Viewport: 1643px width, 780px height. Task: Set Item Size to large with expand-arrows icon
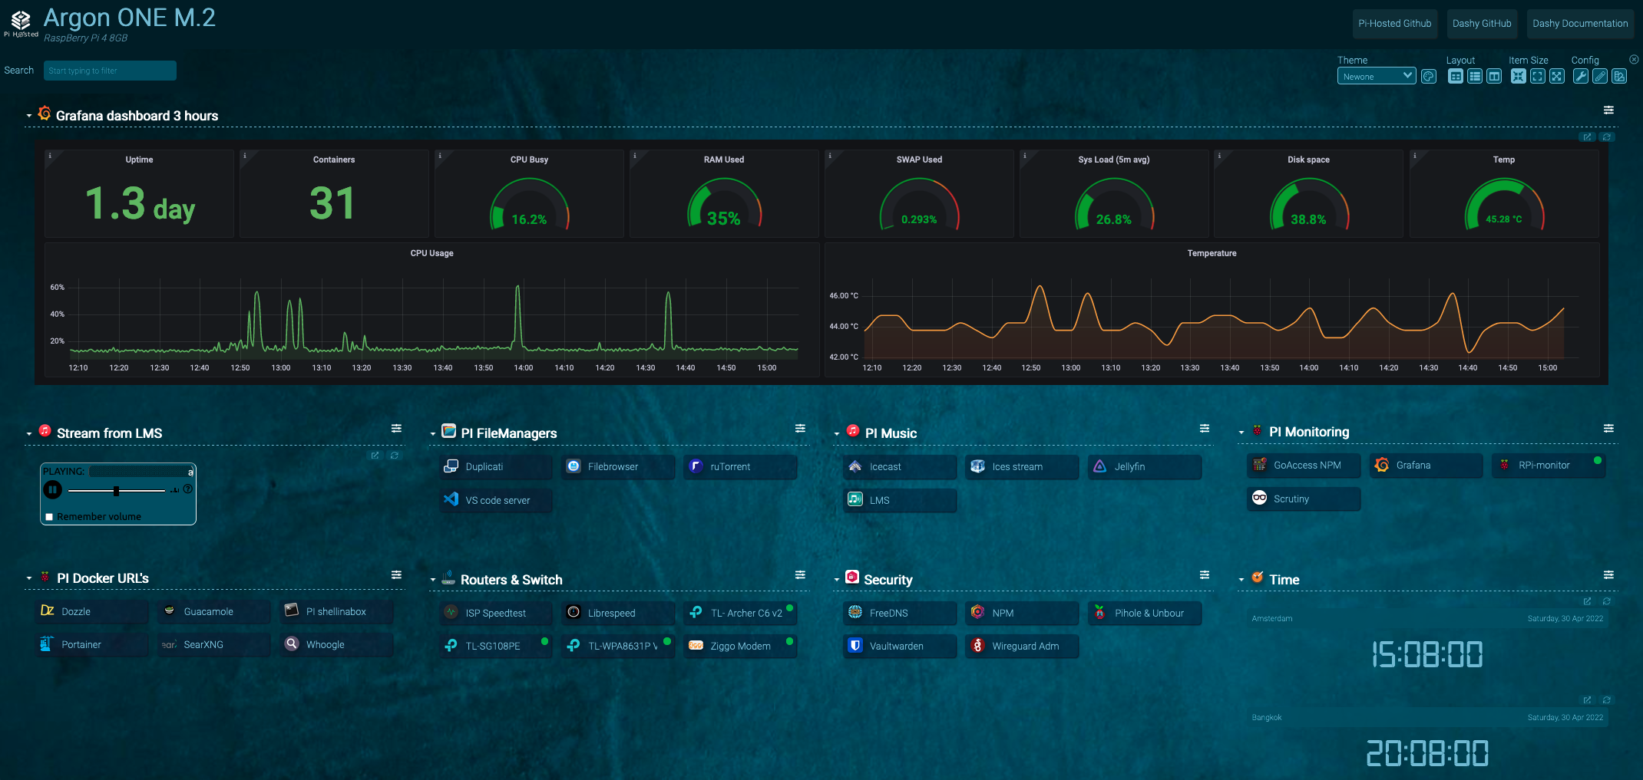[1558, 76]
